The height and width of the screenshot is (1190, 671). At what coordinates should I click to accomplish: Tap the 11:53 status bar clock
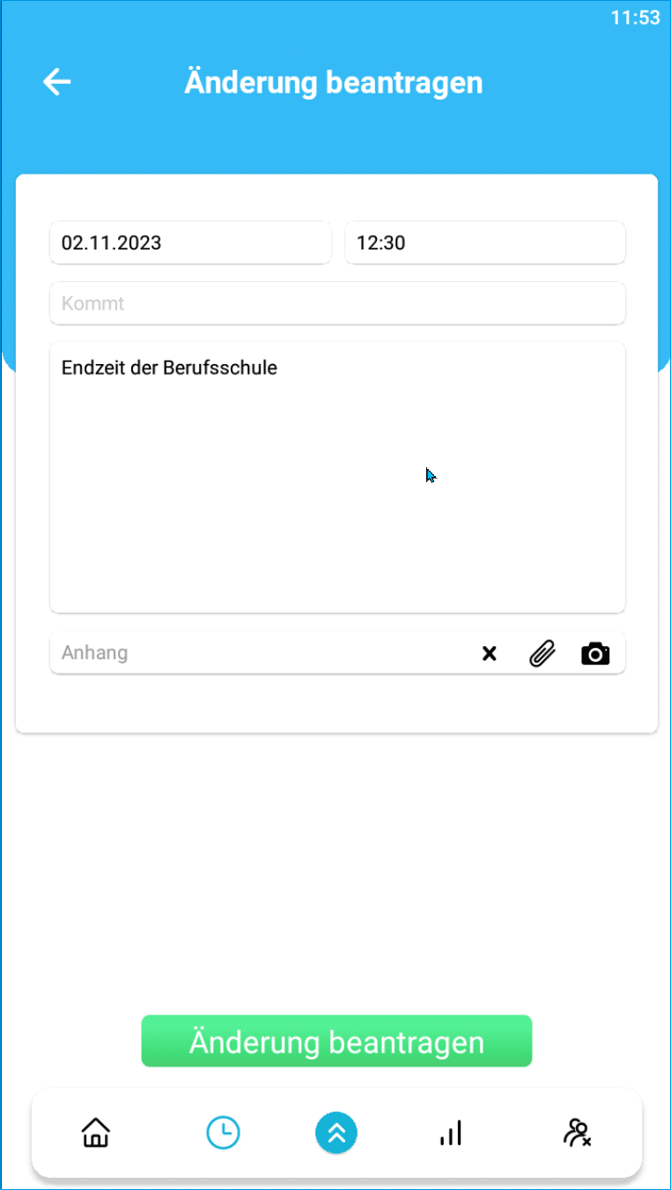(636, 18)
